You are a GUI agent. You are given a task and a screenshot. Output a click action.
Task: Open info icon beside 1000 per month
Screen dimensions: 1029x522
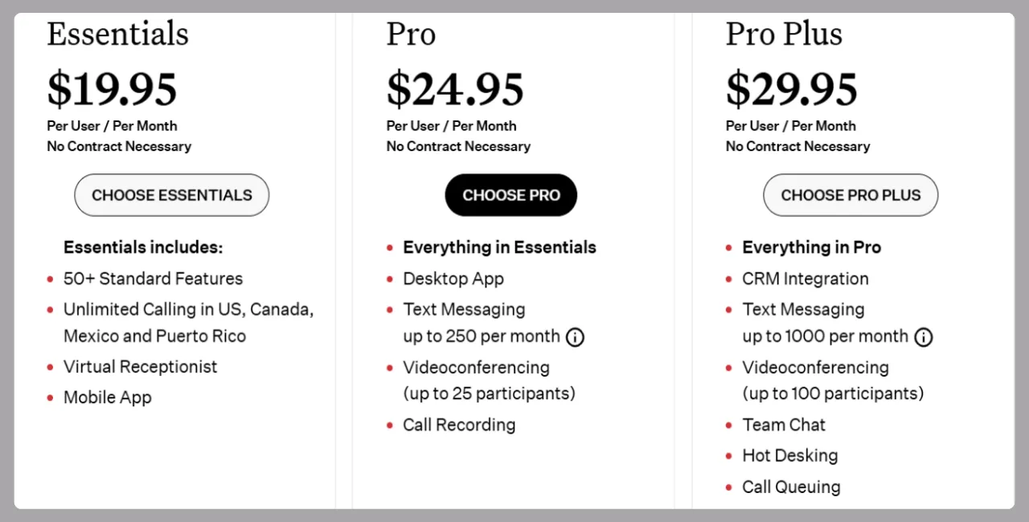click(924, 337)
